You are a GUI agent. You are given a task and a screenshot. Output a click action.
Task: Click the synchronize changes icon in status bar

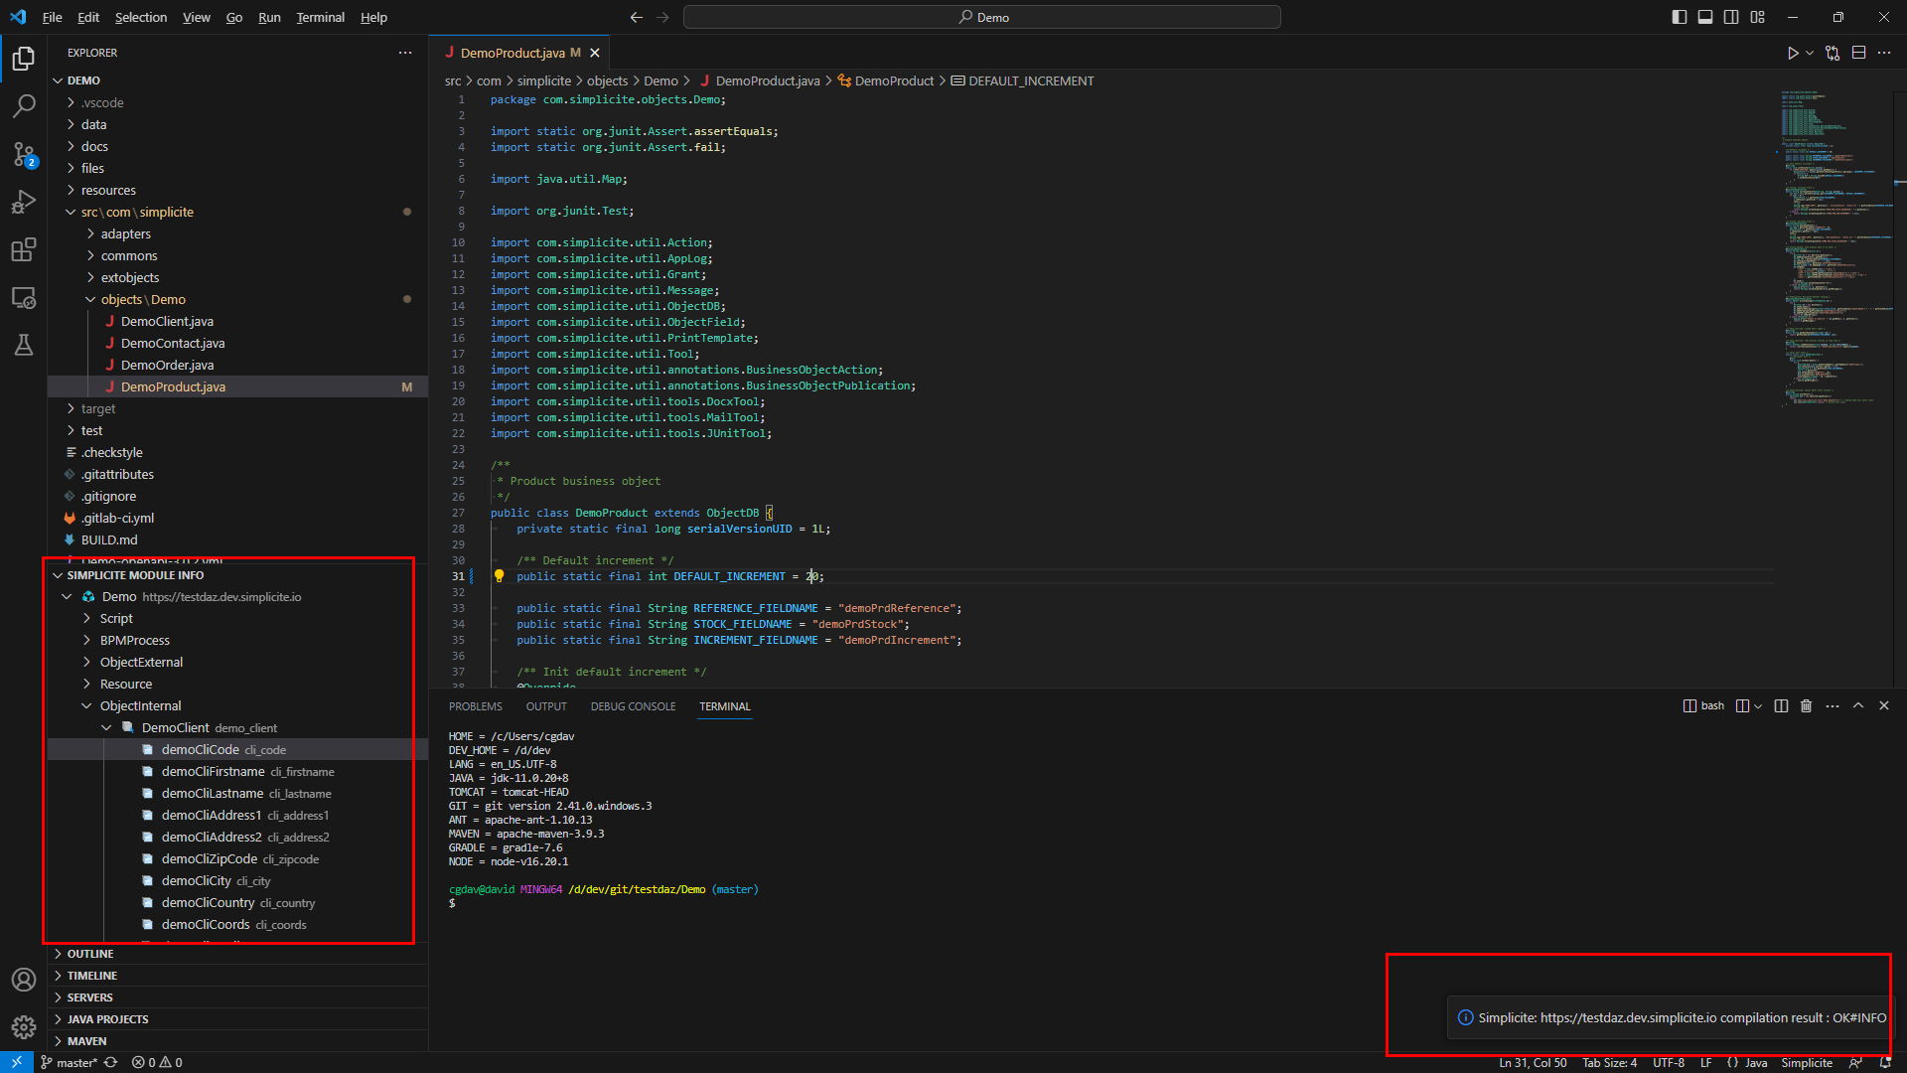click(x=110, y=1062)
